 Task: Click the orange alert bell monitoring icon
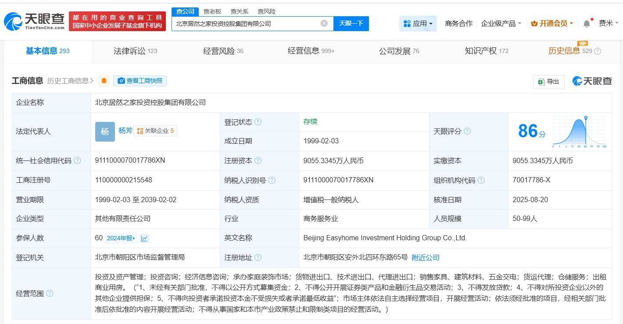point(104,81)
